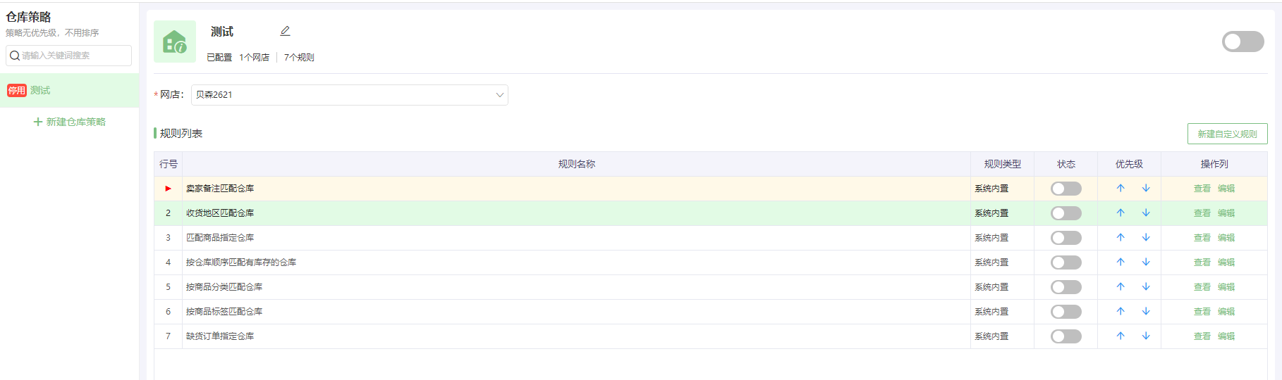Move 按商品标签匹配仓库 rule up in priority
Screen dimensions: 1282x380
click(1121, 311)
